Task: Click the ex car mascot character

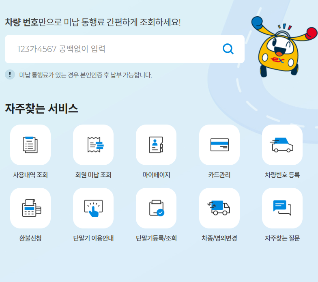Action: pos(284,47)
